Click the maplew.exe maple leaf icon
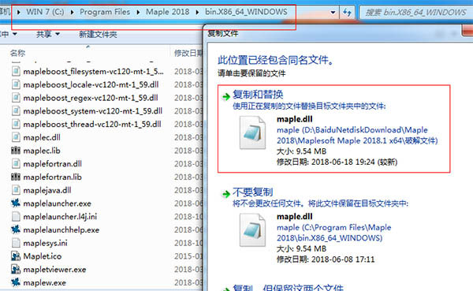Screen dimensions: 473x291 click(x=16, y=282)
